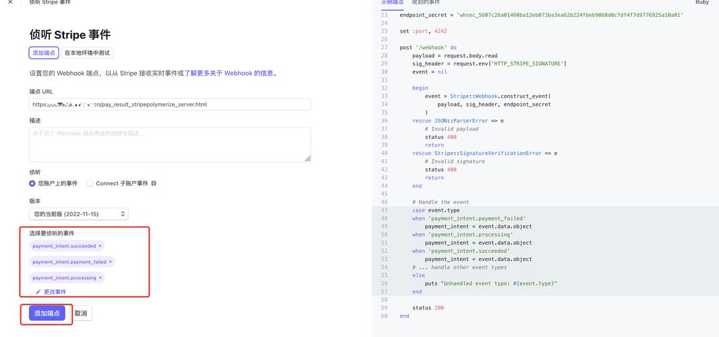Click the 'Unhandled event type' puts line
The height and width of the screenshot is (337, 719).
491,284
